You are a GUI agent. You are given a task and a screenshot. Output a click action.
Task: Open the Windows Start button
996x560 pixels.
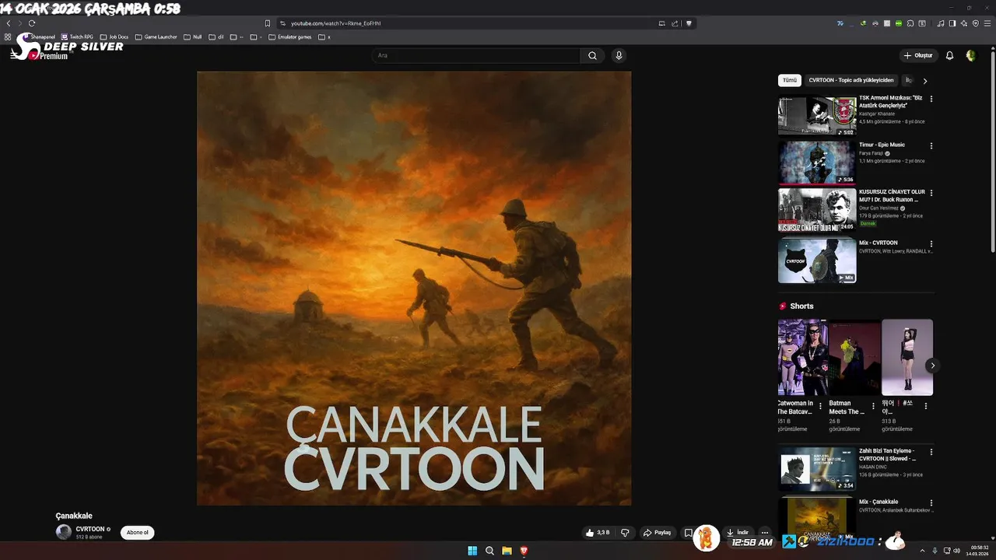pyautogui.click(x=472, y=551)
